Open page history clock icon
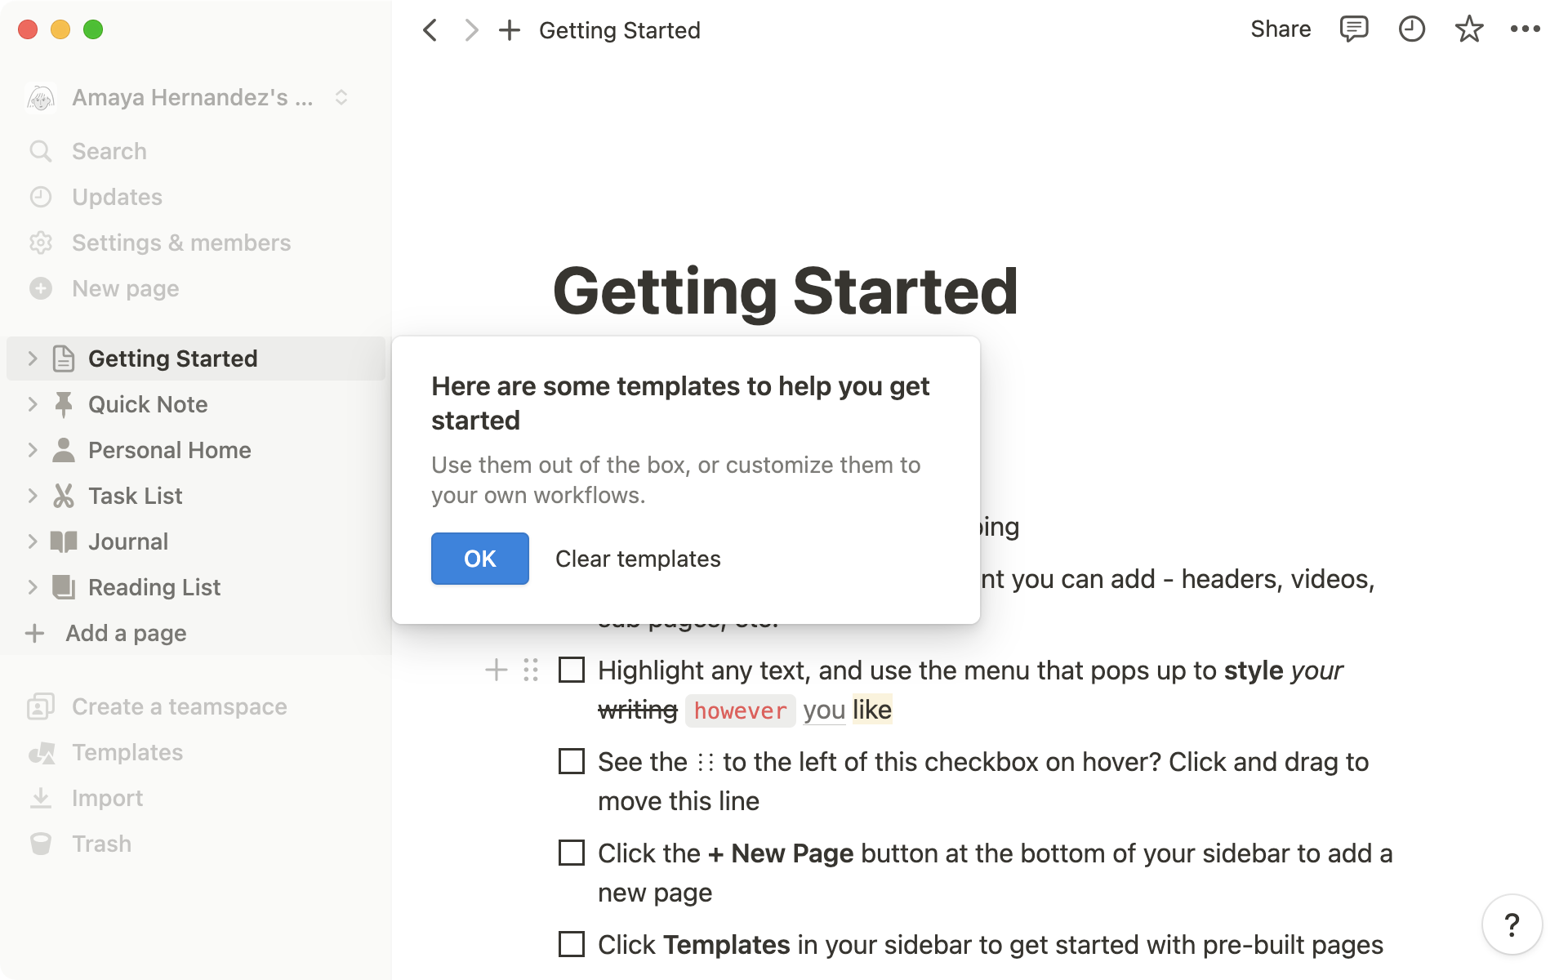 click(1411, 29)
